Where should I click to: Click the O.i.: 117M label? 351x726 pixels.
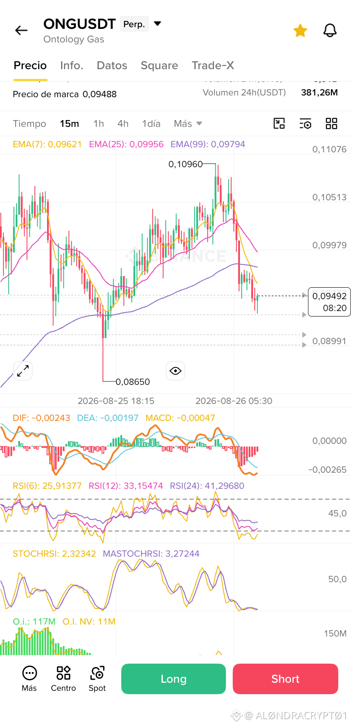34,622
